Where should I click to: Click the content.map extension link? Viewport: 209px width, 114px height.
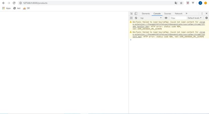pos(169,34)
